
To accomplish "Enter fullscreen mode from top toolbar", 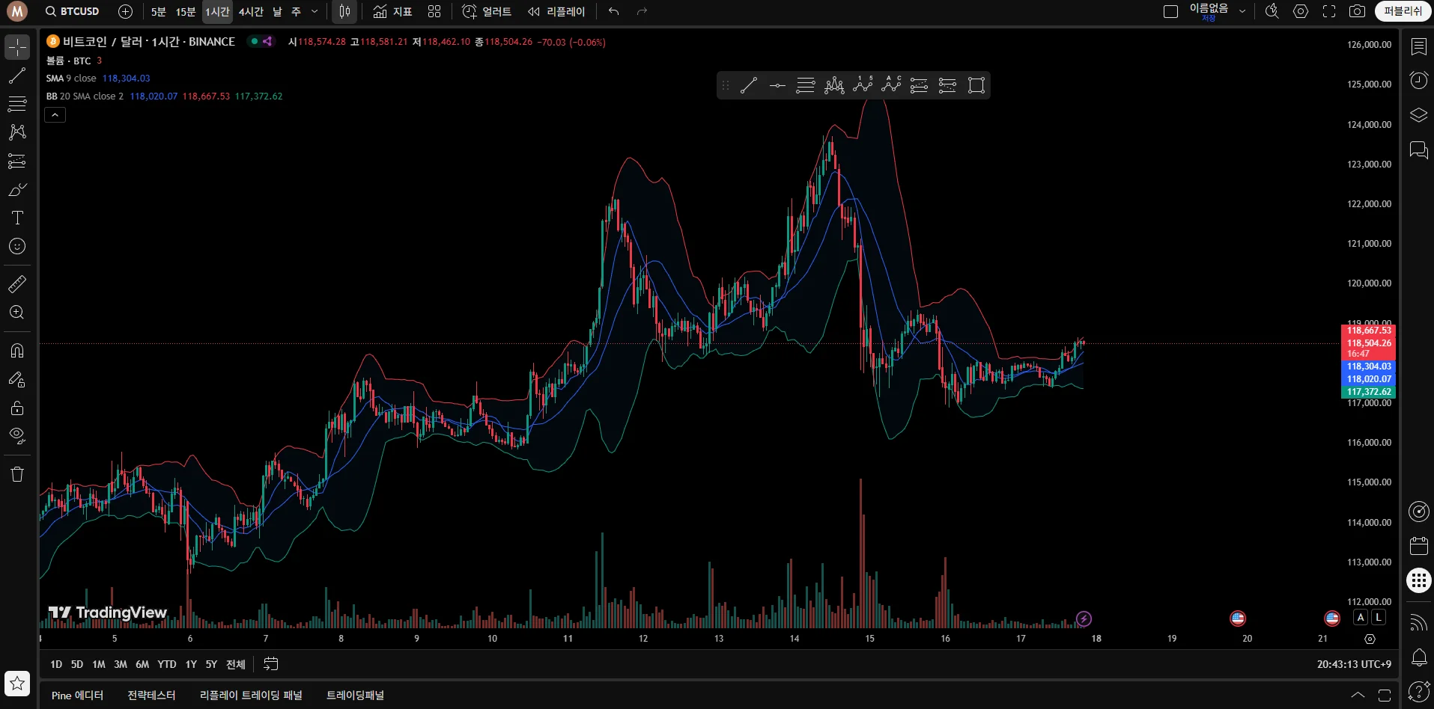I will click(1329, 11).
